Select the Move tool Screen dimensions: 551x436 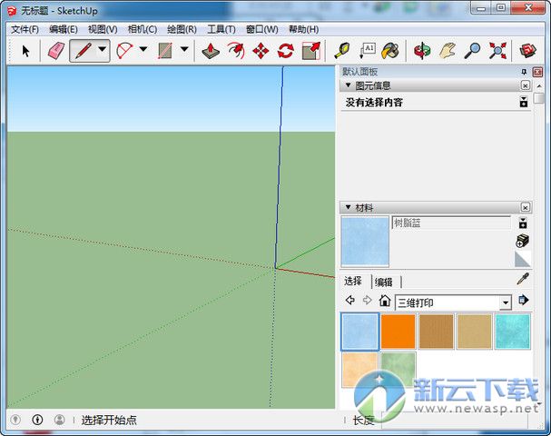click(x=261, y=52)
